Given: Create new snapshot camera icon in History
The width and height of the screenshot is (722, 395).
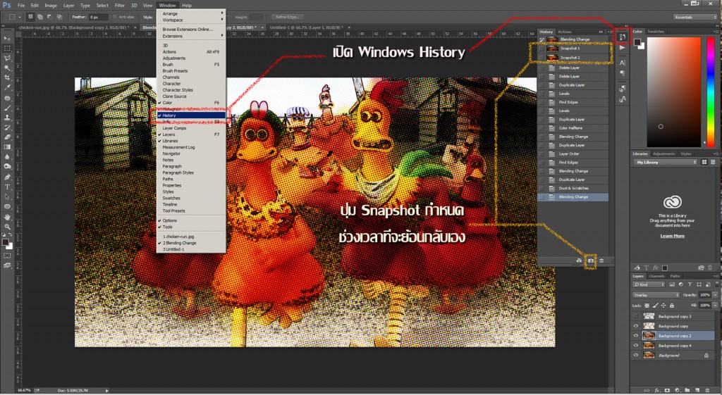Looking at the screenshot, I should tap(591, 261).
